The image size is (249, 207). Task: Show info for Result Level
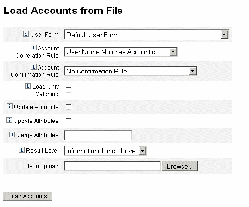click(x=22, y=150)
